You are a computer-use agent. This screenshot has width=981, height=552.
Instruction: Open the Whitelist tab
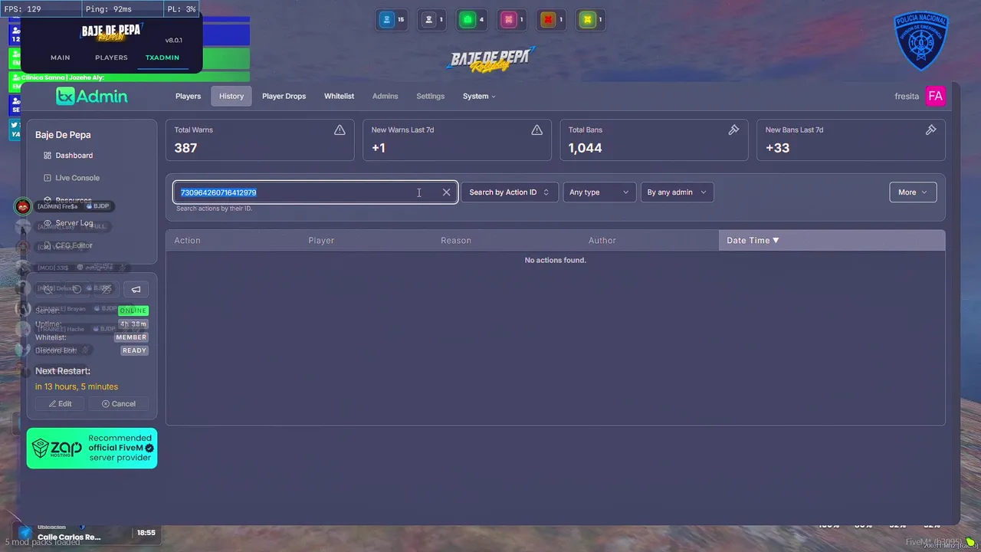pyautogui.click(x=339, y=96)
